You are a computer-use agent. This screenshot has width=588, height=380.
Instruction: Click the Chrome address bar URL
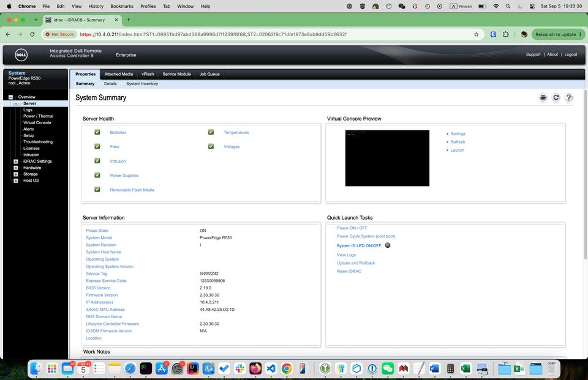click(213, 34)
